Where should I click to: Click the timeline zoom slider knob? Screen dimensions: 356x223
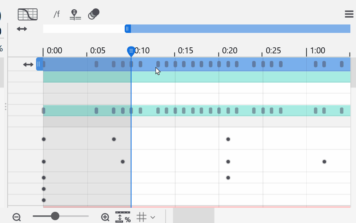click(x=55, y=216)
